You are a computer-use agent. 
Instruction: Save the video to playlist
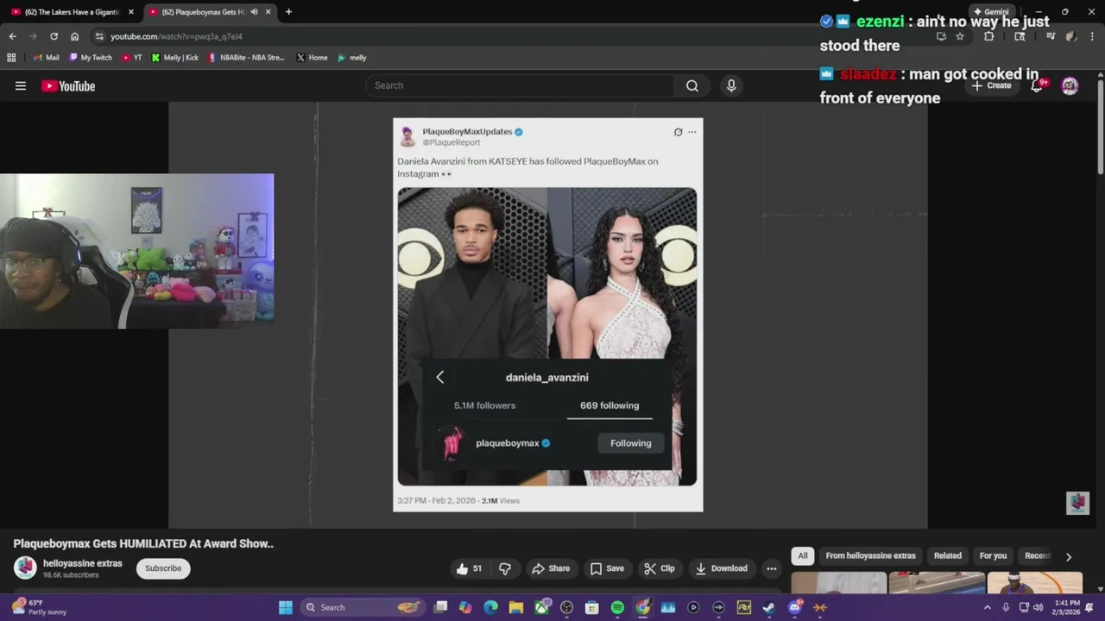(607, 568)
